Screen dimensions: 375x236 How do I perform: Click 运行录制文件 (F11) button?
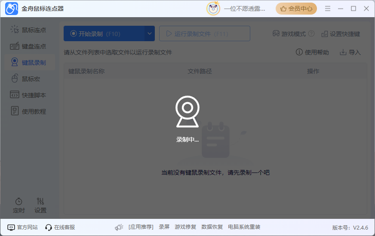pos(205,33)
